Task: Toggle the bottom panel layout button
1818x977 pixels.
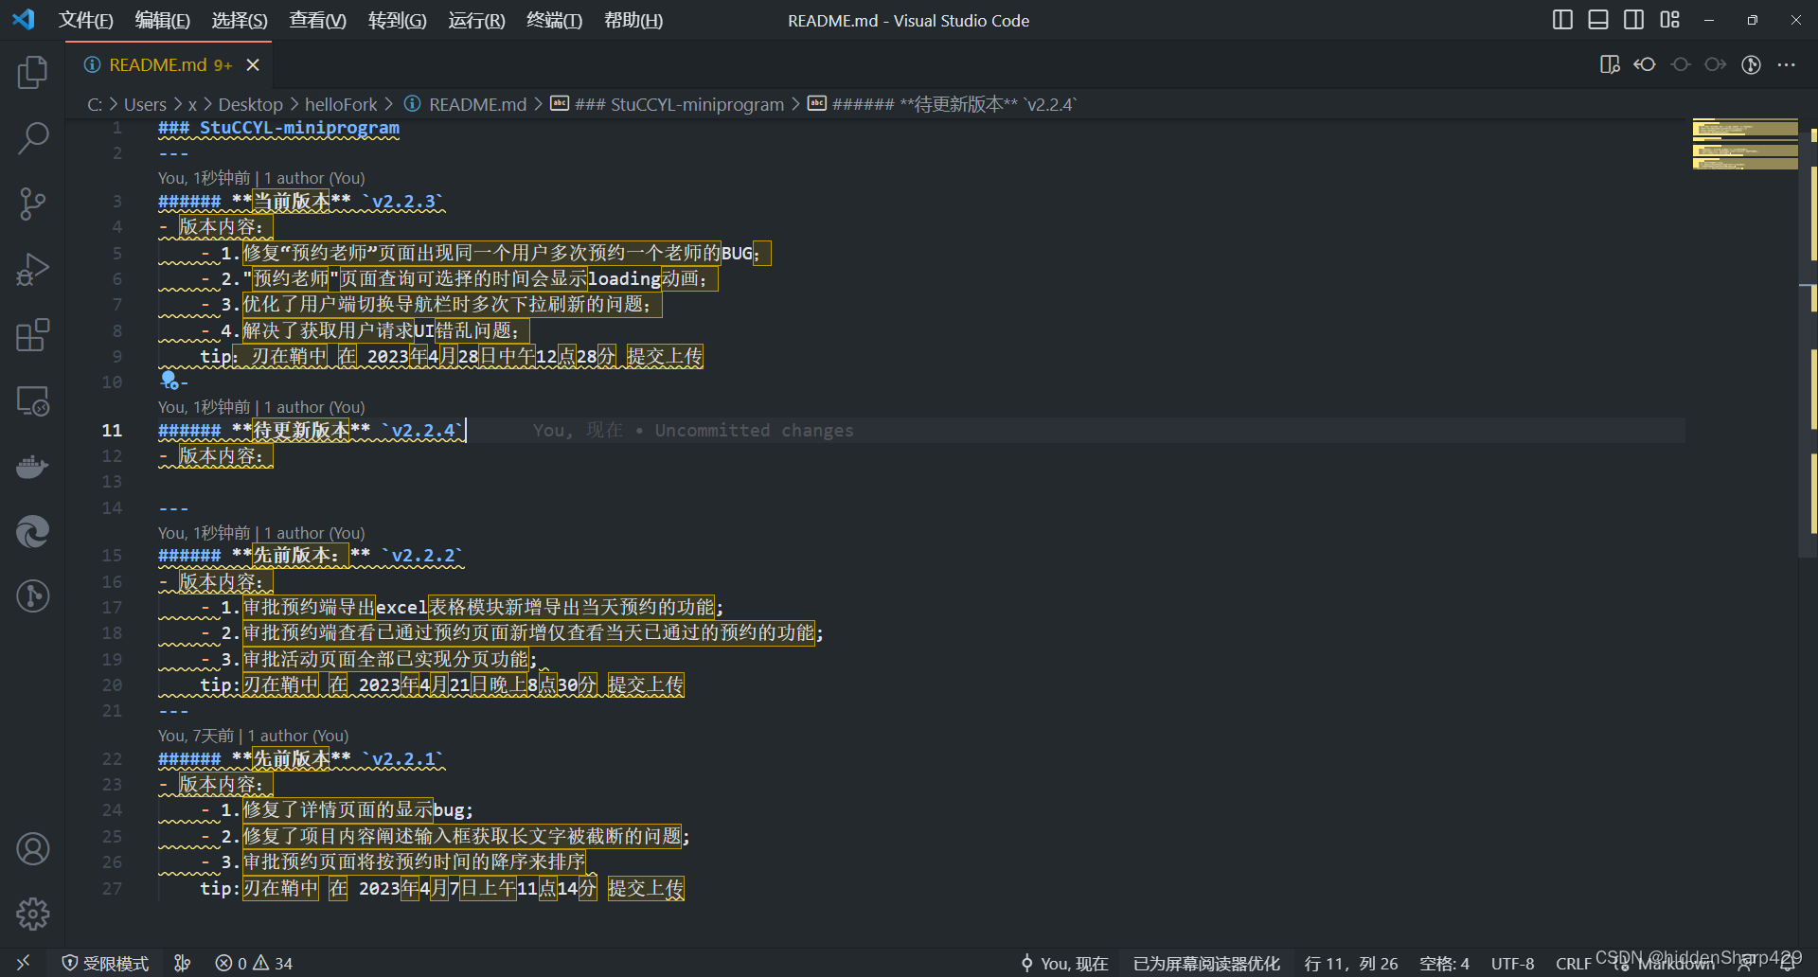Action: 1598,20
